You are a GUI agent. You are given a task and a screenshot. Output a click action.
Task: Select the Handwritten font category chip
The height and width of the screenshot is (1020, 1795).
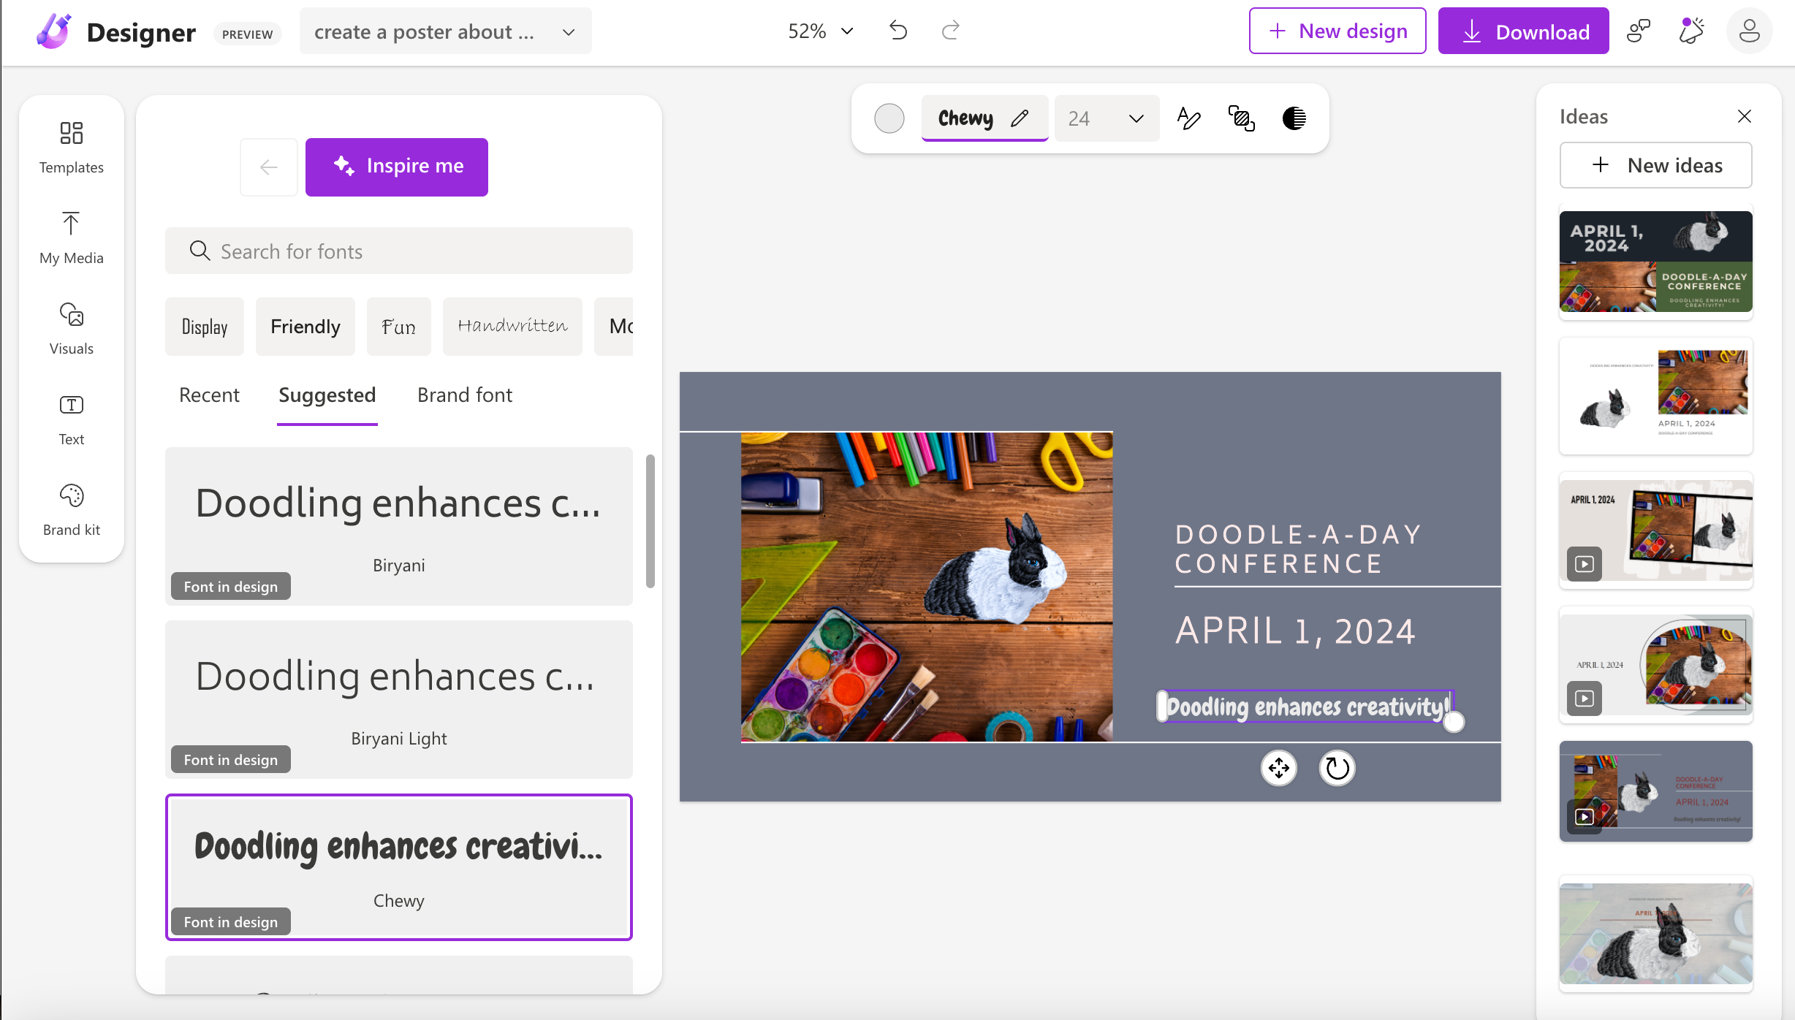pyautogui.click(x=512, y=326)
